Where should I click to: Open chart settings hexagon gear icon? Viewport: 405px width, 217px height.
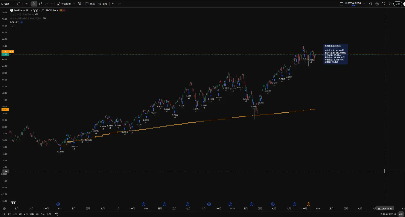tap(377, 4)
